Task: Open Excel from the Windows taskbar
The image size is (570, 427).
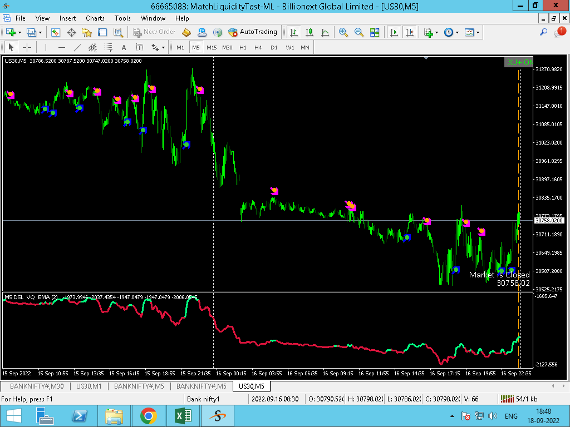Action: [x=183, y=416]
